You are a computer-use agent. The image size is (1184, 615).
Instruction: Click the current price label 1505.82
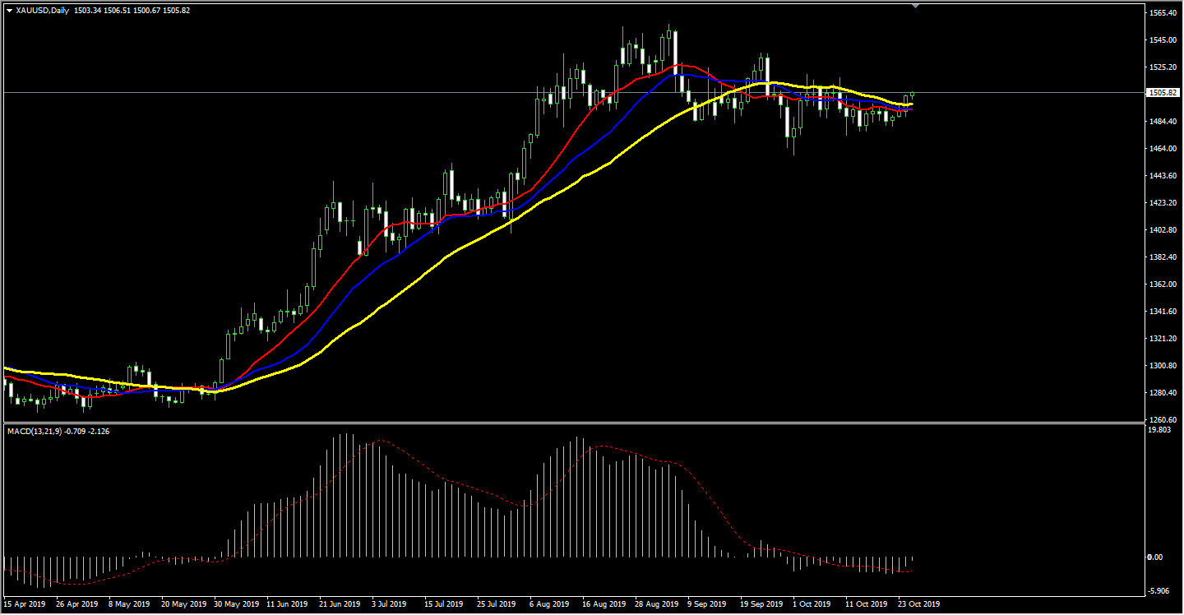click(x=1161, y=93)
